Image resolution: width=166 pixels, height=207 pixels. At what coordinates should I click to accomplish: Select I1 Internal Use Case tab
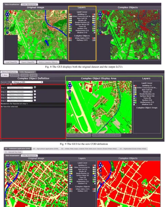(13, 152)
